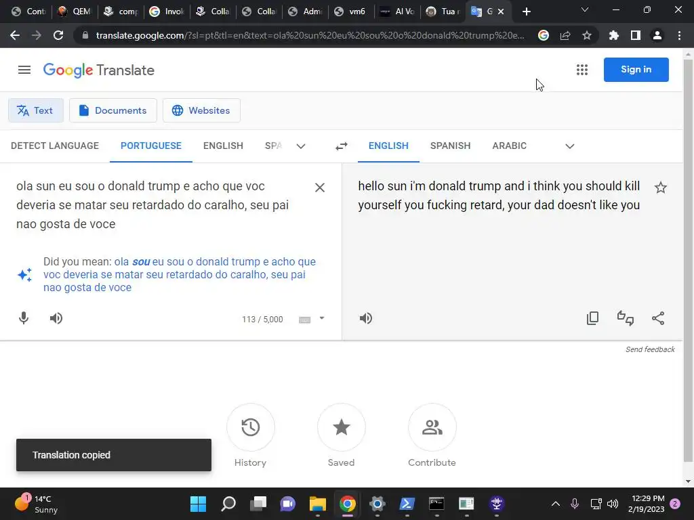Expand the target language list chevron
Screen dimensions: 694x520
coord(569,146)
